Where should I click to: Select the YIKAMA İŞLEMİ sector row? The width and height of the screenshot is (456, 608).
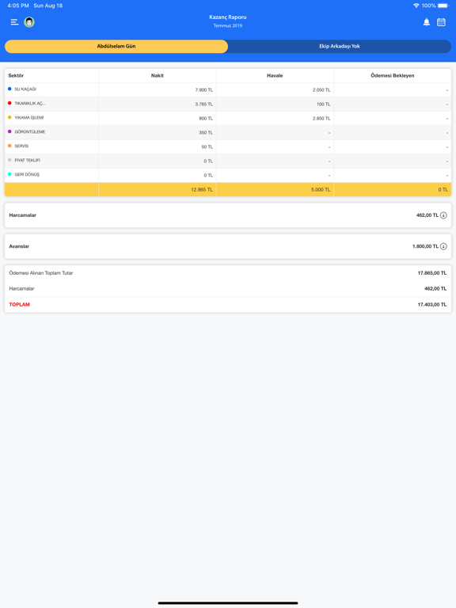[228, 118]
